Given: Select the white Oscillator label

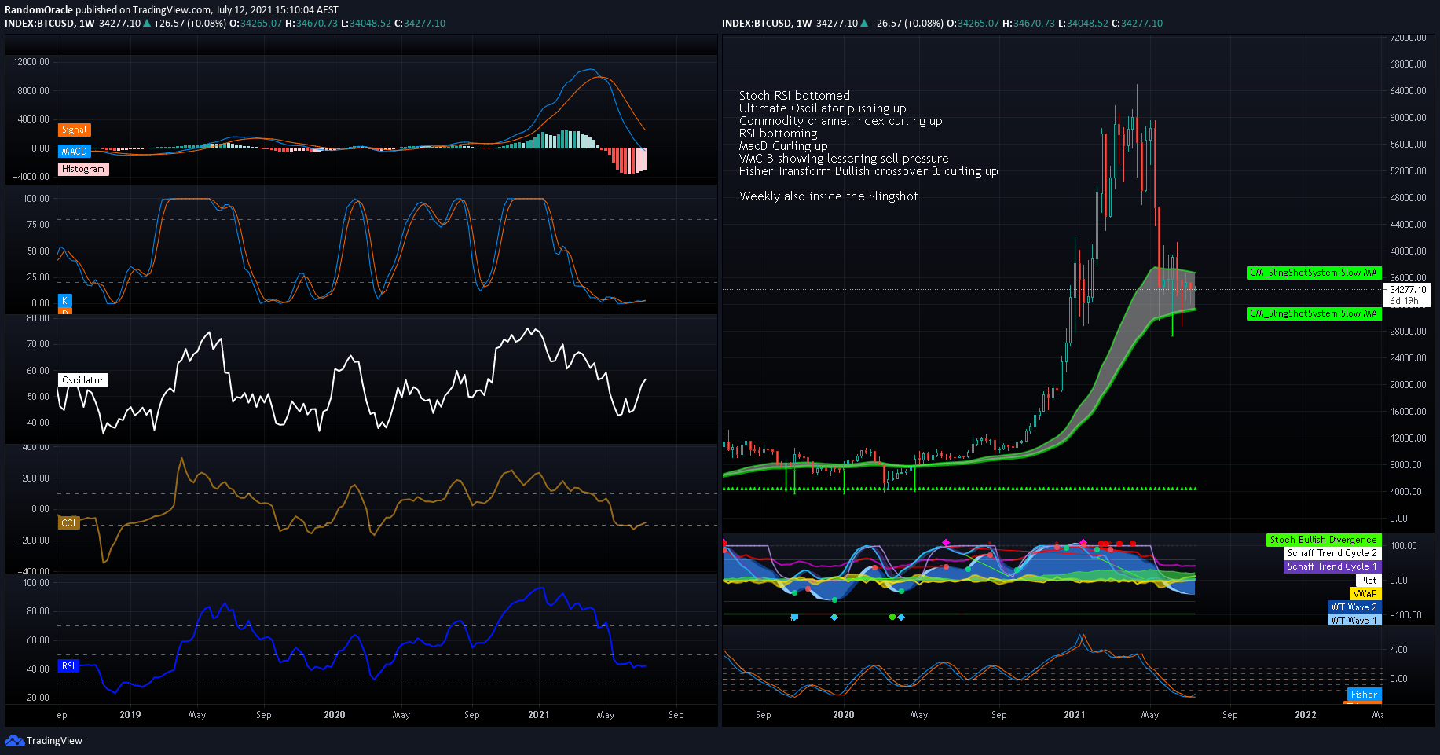Looking at the screenshot, I should click(x=83, y=379).
